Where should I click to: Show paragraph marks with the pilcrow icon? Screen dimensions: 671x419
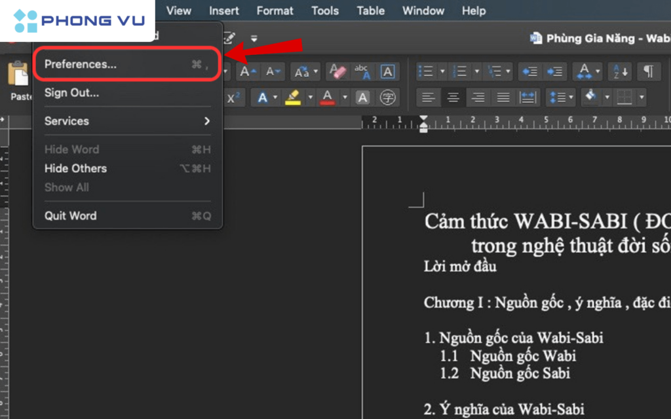coord(649,71)
